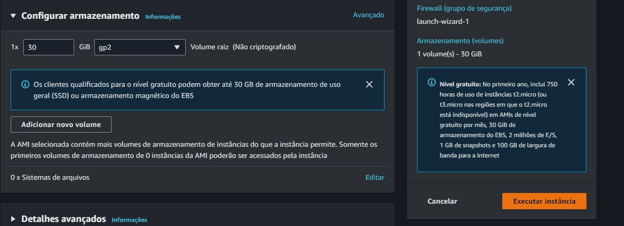Open the gp2 volume type dropdown
This screenshot has width=624, height=226.
click(140, 47)
